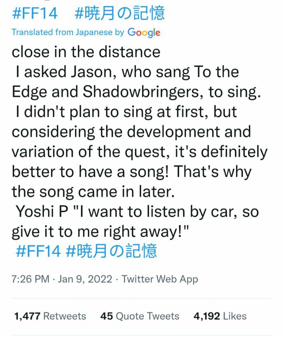Click the "close in the distance" line
283x337 pixels.
pyautogui.click(x=86, y=52)
